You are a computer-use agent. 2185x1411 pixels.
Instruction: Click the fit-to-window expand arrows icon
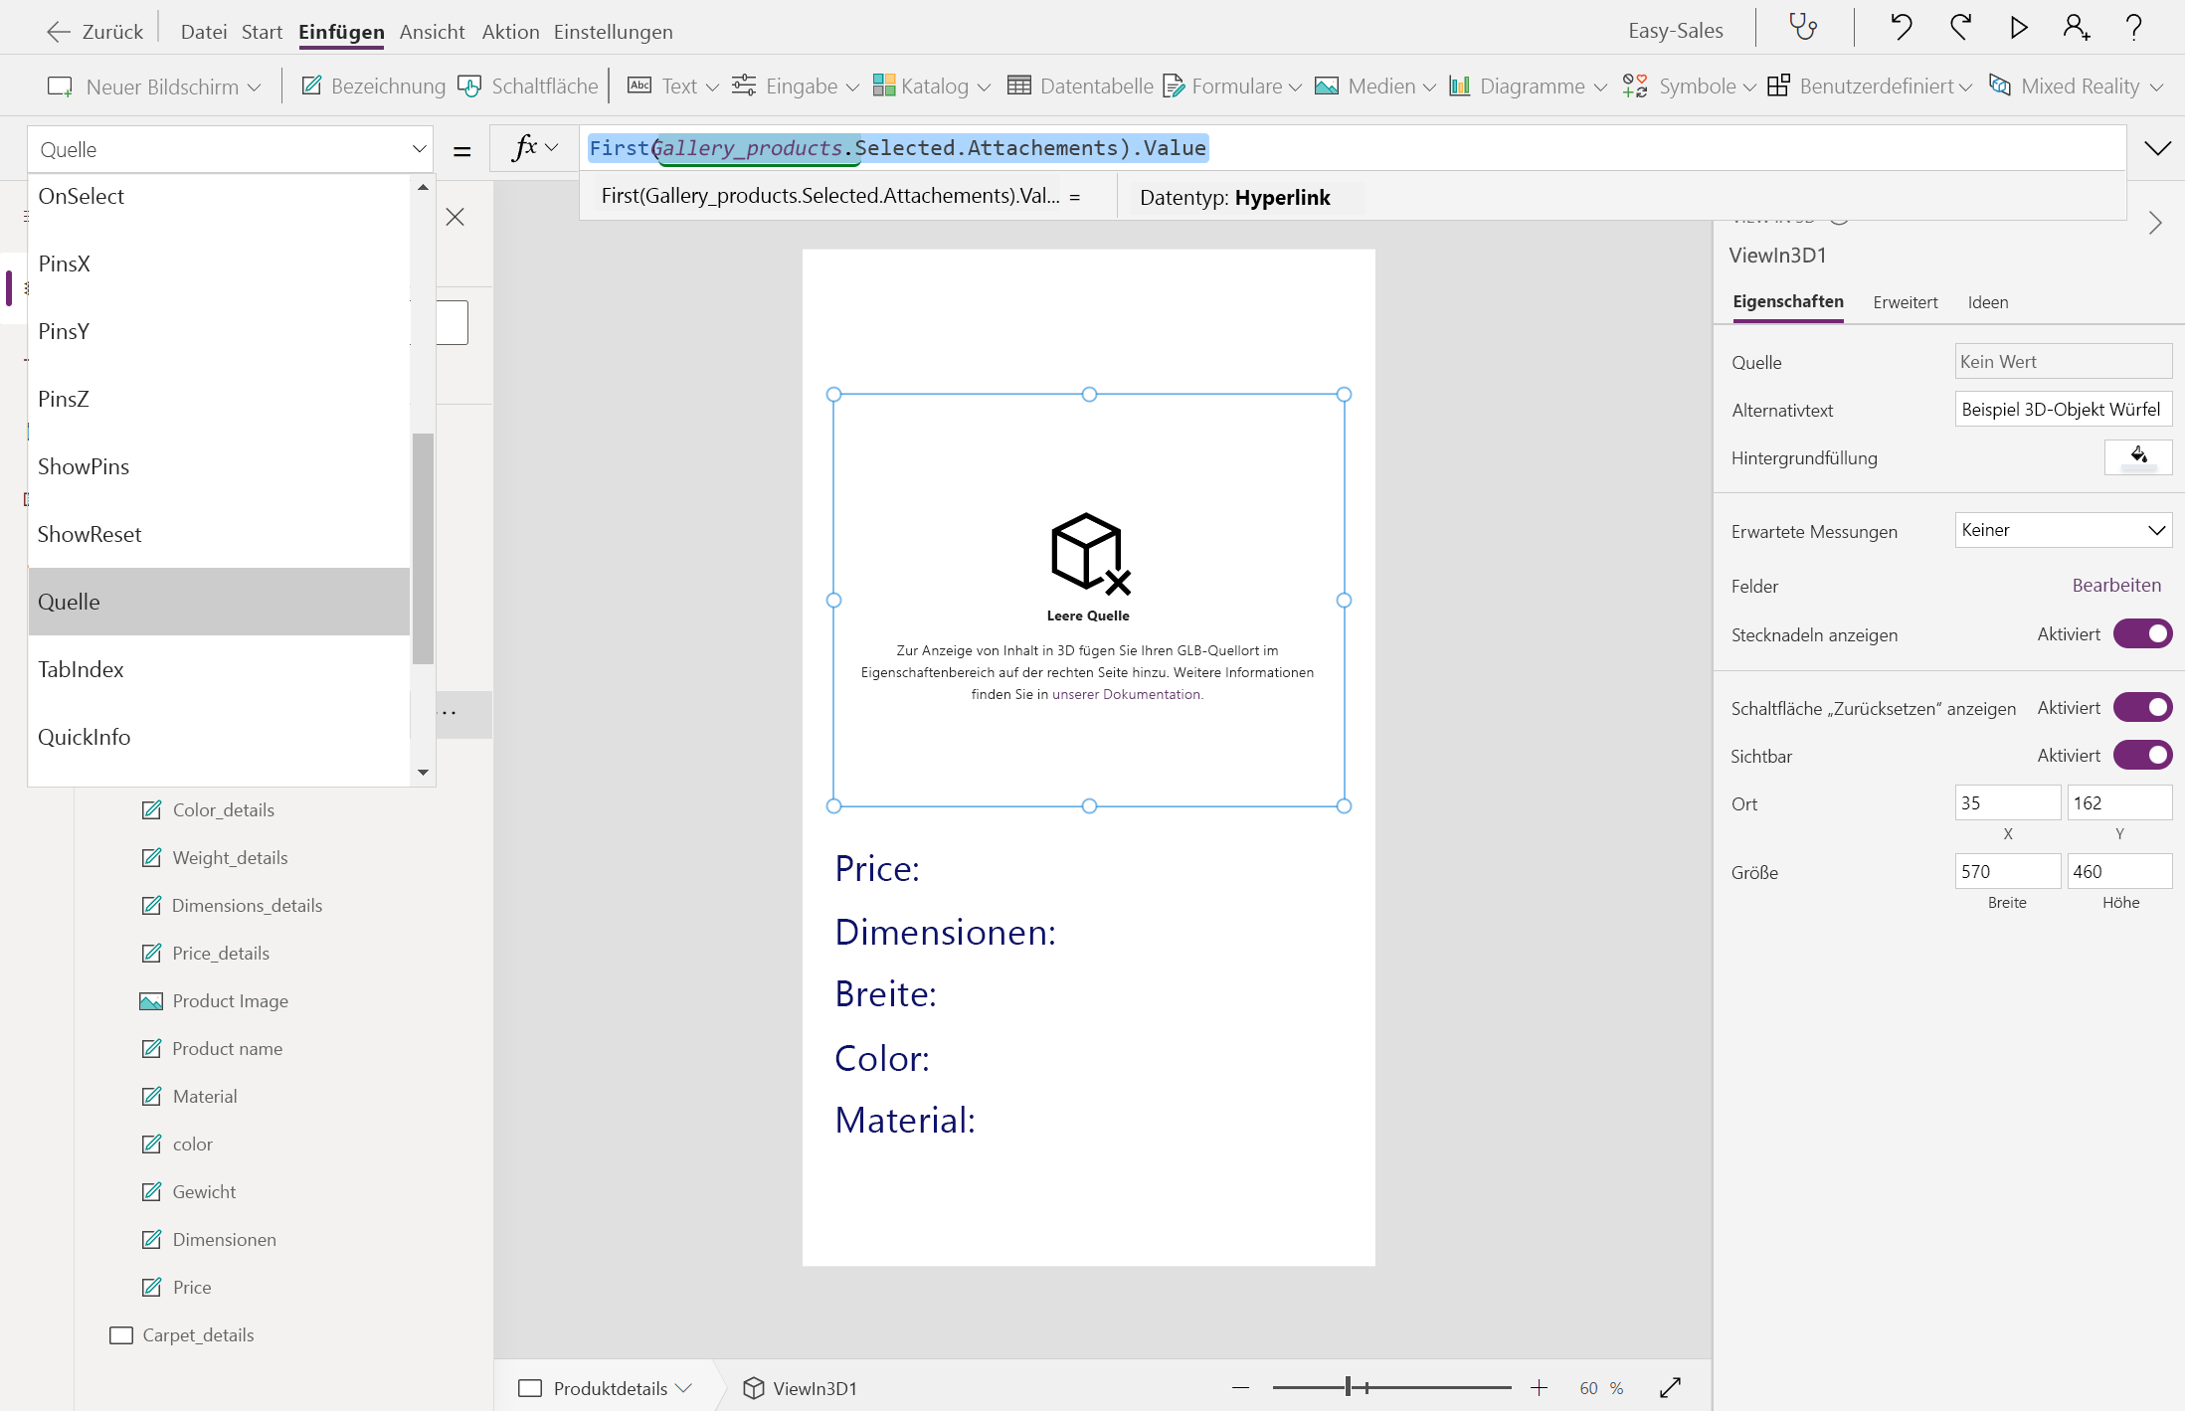pyautogui.click(x=1670, y=1387)
